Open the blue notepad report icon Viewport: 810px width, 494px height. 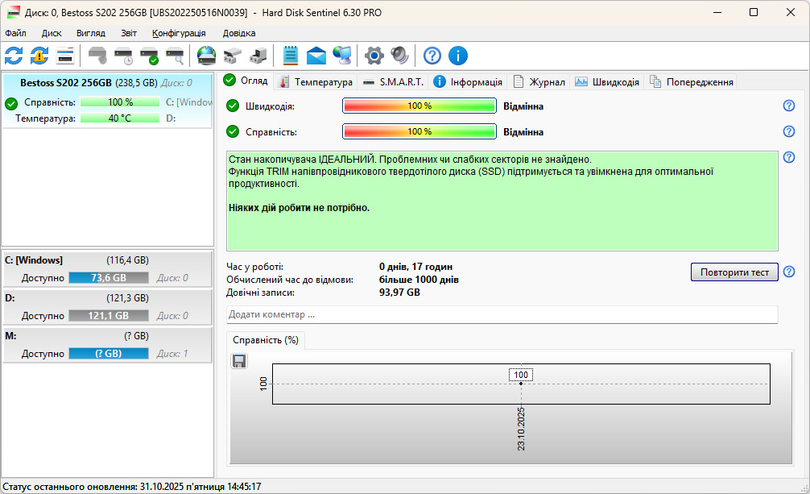click(291, 56)
